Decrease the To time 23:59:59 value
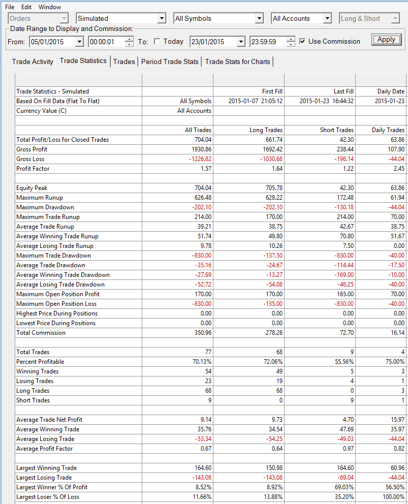 click(x=291, y=44)
